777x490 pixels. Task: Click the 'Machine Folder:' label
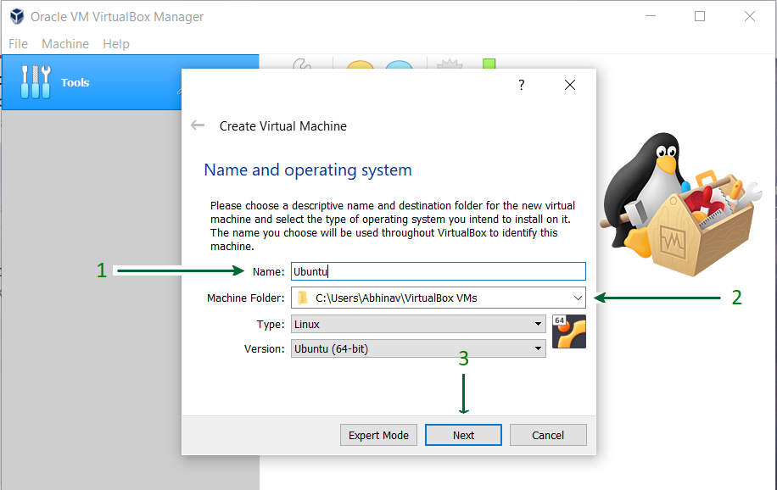click(x=246, y=298)
